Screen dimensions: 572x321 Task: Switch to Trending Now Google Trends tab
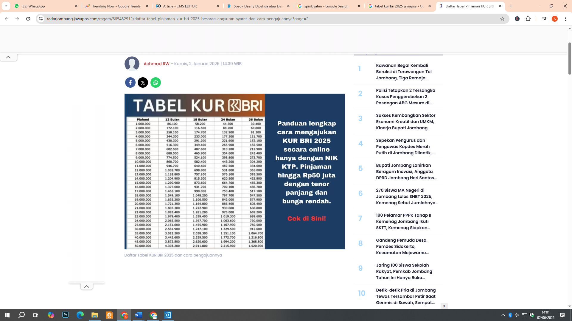coord(116,6)
